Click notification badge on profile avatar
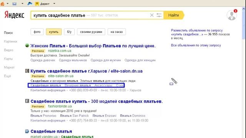 point(235,11)
